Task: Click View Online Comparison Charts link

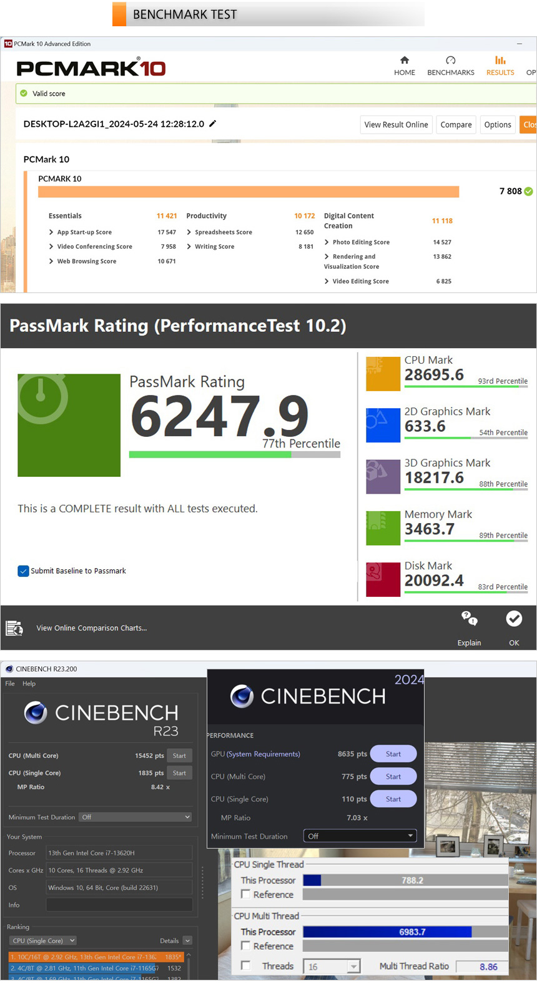Action: pyautogui.click(x=92, y=628)
